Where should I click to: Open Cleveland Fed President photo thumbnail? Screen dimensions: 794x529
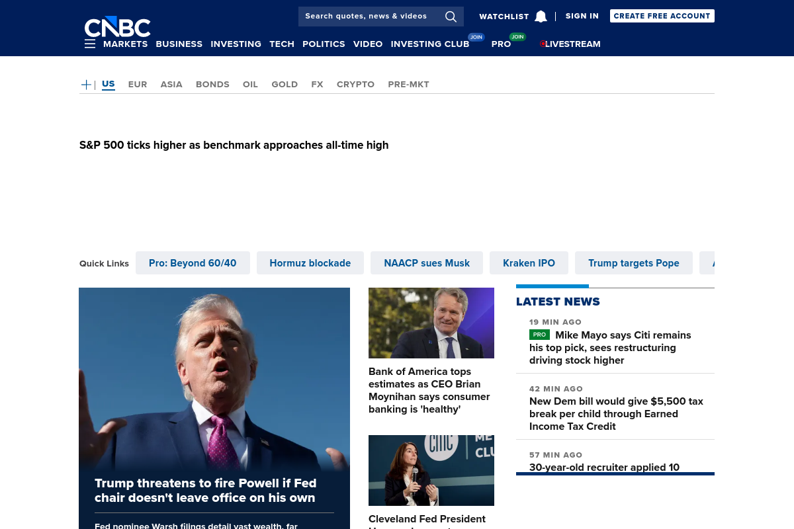point(431,470)
